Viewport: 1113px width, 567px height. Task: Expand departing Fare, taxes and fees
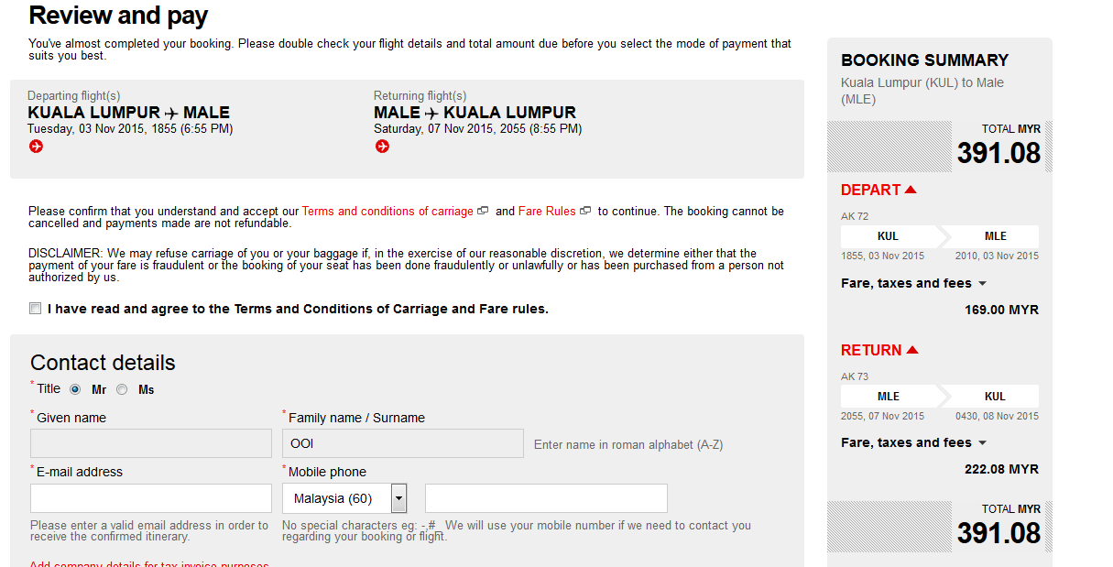tap(982, 284)
